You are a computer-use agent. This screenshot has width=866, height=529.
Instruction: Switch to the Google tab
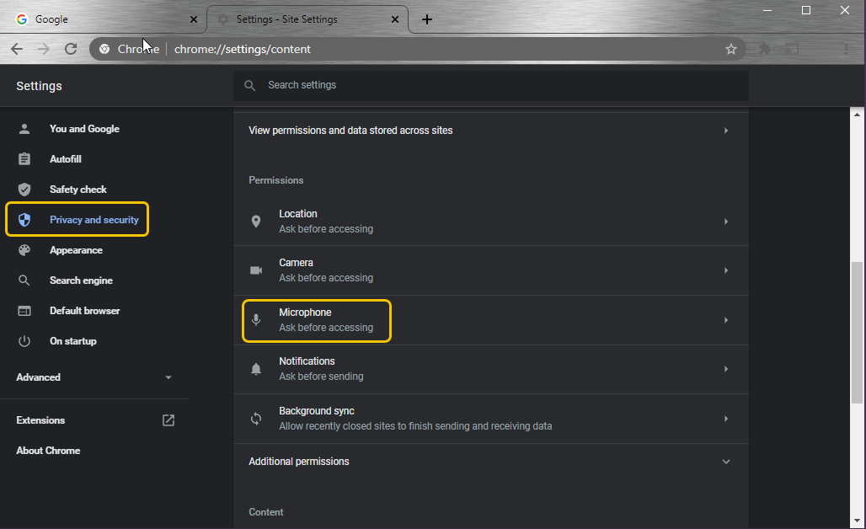105,19
